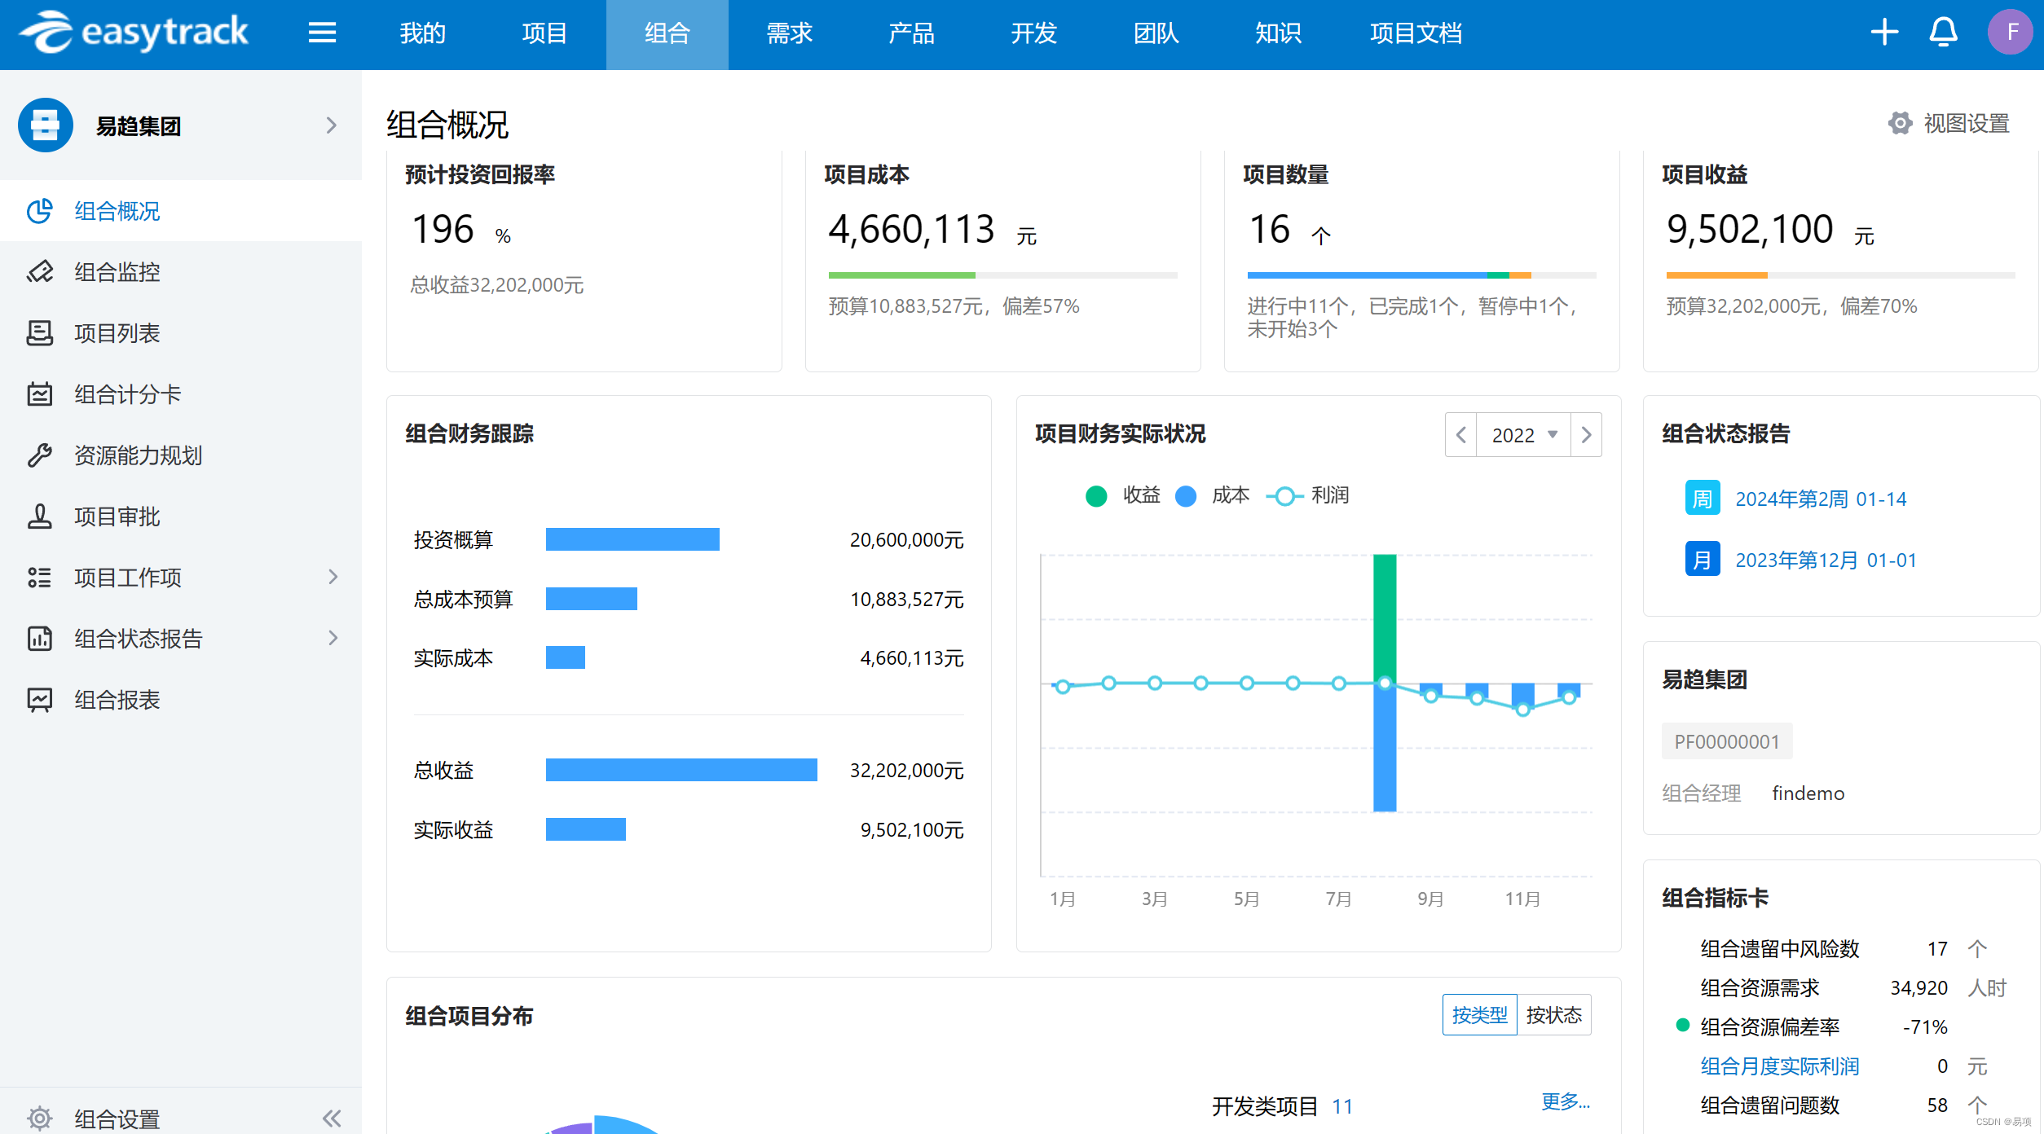Click the plus add icon in header
The height and width of the screenshot is (1134, 2044).
click(x=1884, y=33)
